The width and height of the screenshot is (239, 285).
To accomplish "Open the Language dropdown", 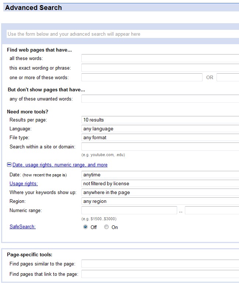I will (x=160, y=129).
